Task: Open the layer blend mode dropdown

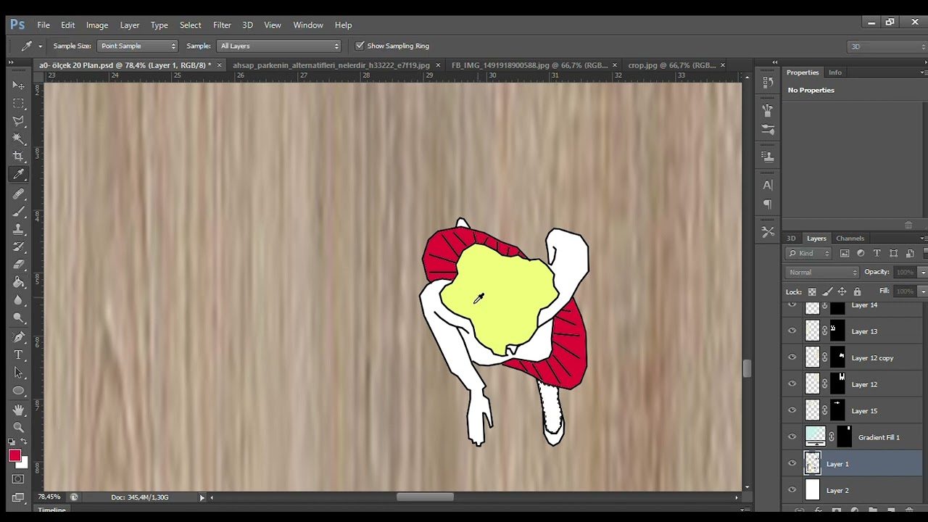Action: tap(823, 272)
